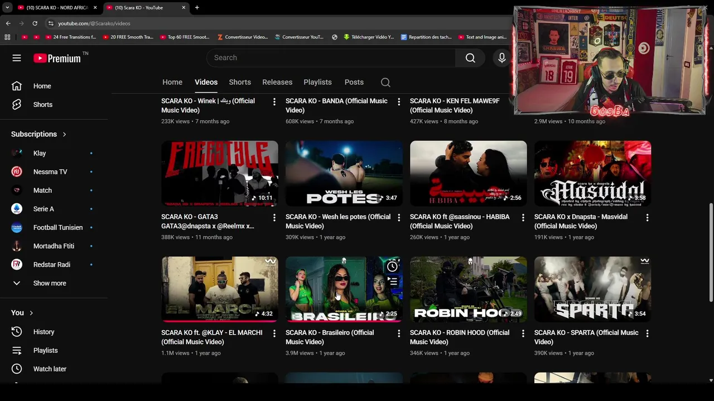The image size is (714, 401).
Task: Close the NORD AFRICA tab
Action: (95, 8)
